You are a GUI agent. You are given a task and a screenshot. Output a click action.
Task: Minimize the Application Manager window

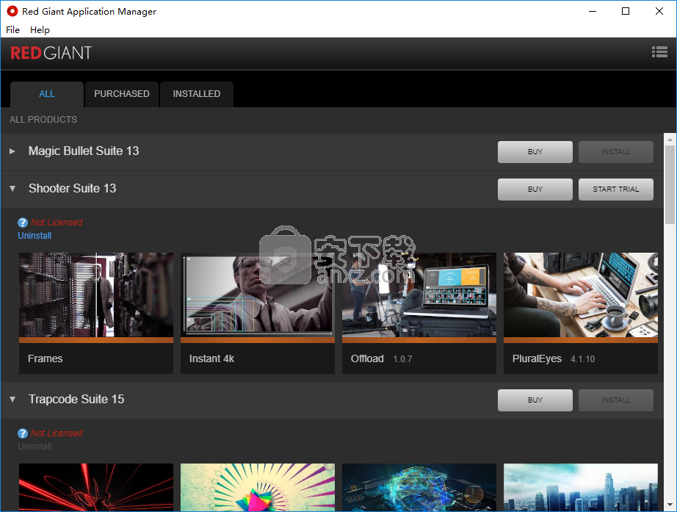coord(593,11)
